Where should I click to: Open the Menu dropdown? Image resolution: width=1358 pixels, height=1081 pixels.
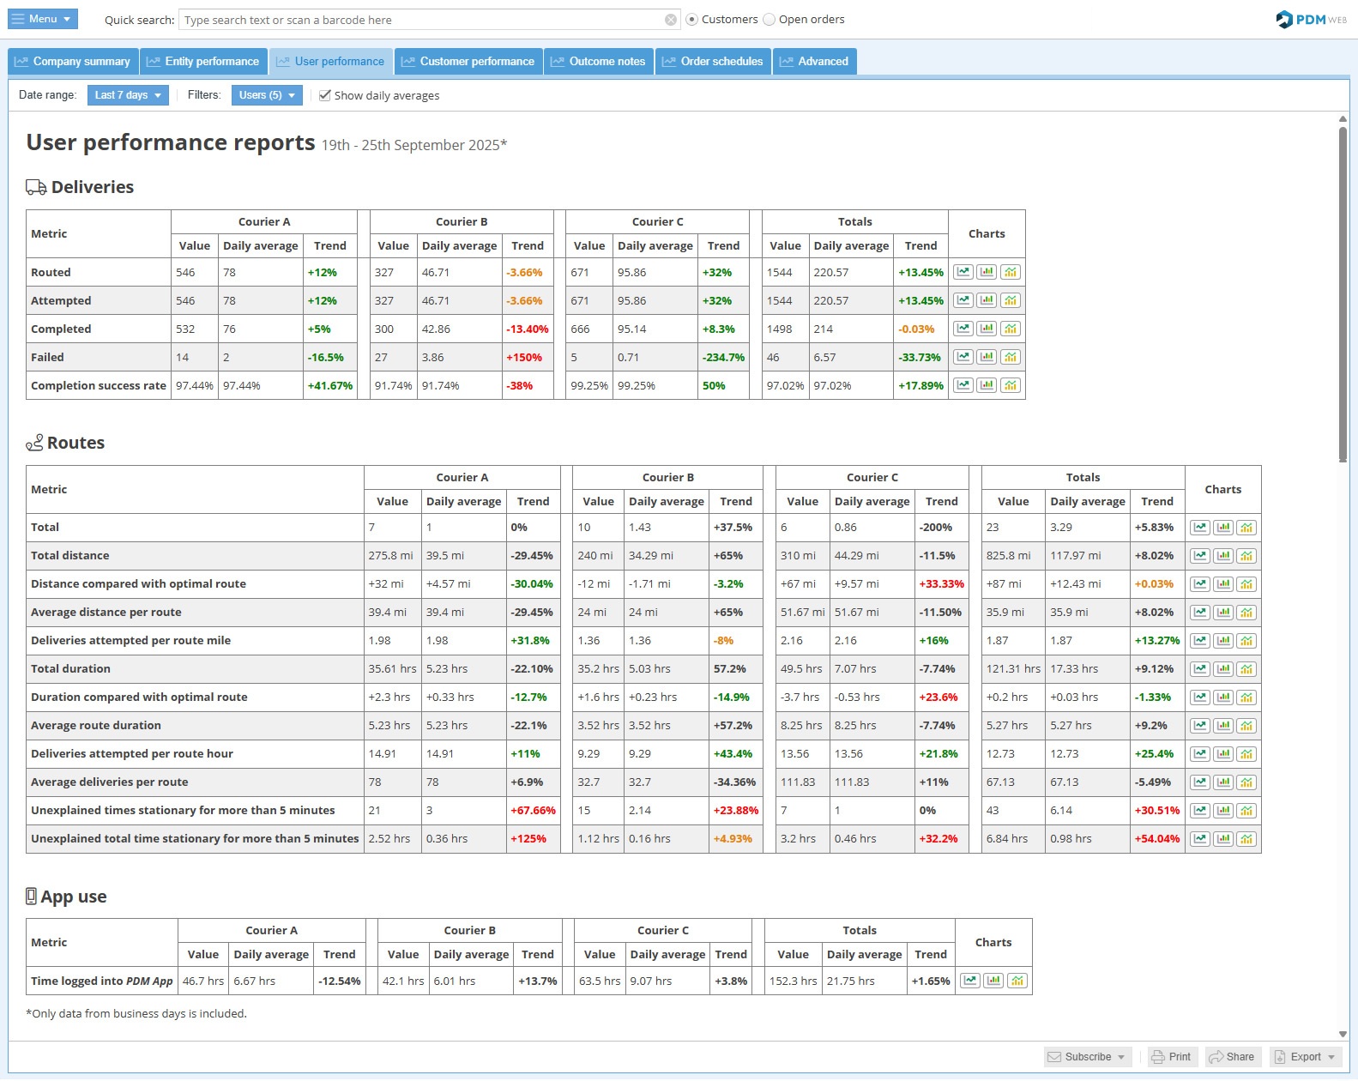(43, 19)
